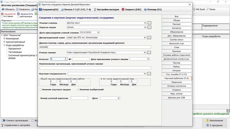Click the Диплом text field
The width and height of the screenshot is (230, 129).
pos(95,47)
